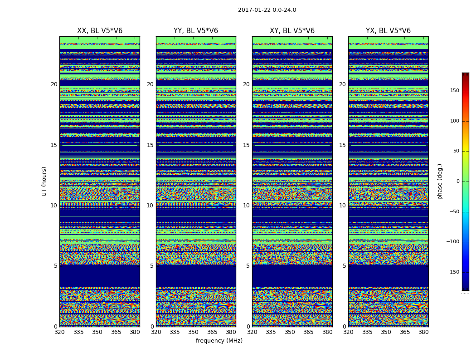Click the figure title "2017-01-22 0.0-24.0"
The image size is (476, 363).
[x=267, y=10]
